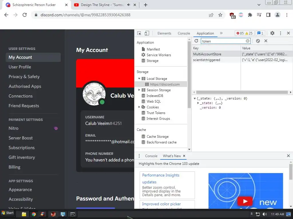Expand the Cookies tree node
Viewport: 293px width, 219px height.
139,107
